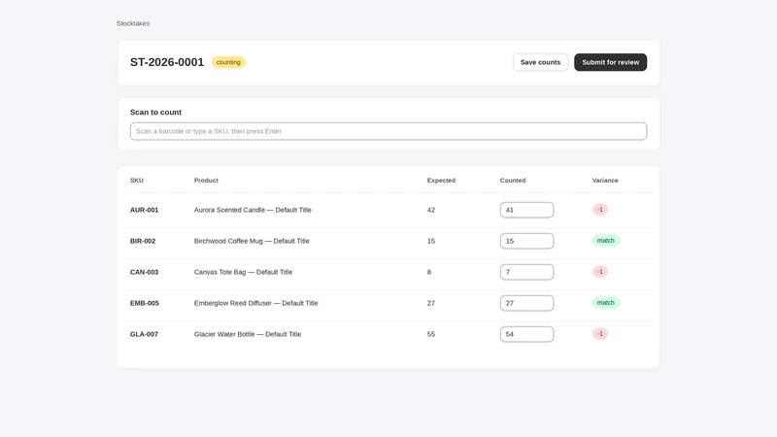Image resolution: width=777 pixels, height=437 pixels.
Task: Click the Aurora Scented Candle product name
Action: click(x=253, y=210)
